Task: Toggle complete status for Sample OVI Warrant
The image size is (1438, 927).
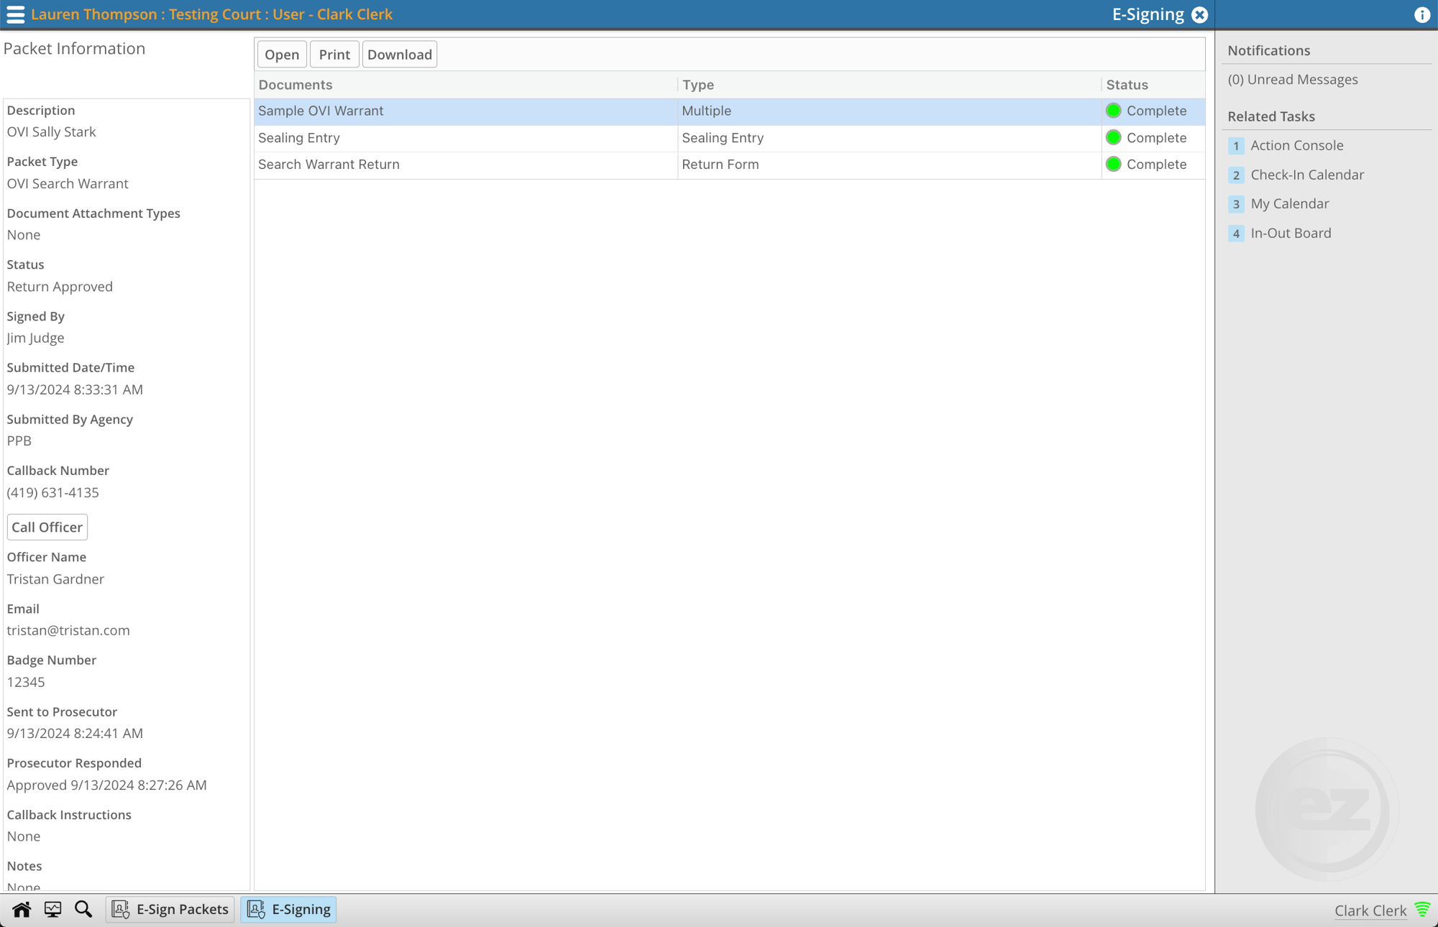Action: tap(1113, 111)
